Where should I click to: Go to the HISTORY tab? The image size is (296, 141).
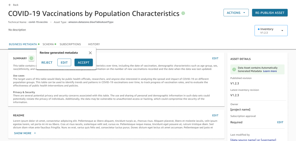tap(94, 44)
